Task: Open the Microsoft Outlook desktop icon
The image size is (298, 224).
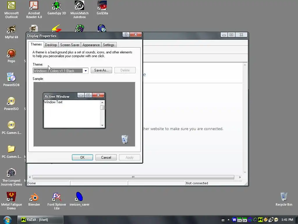Action: click(x=11, y=10)
